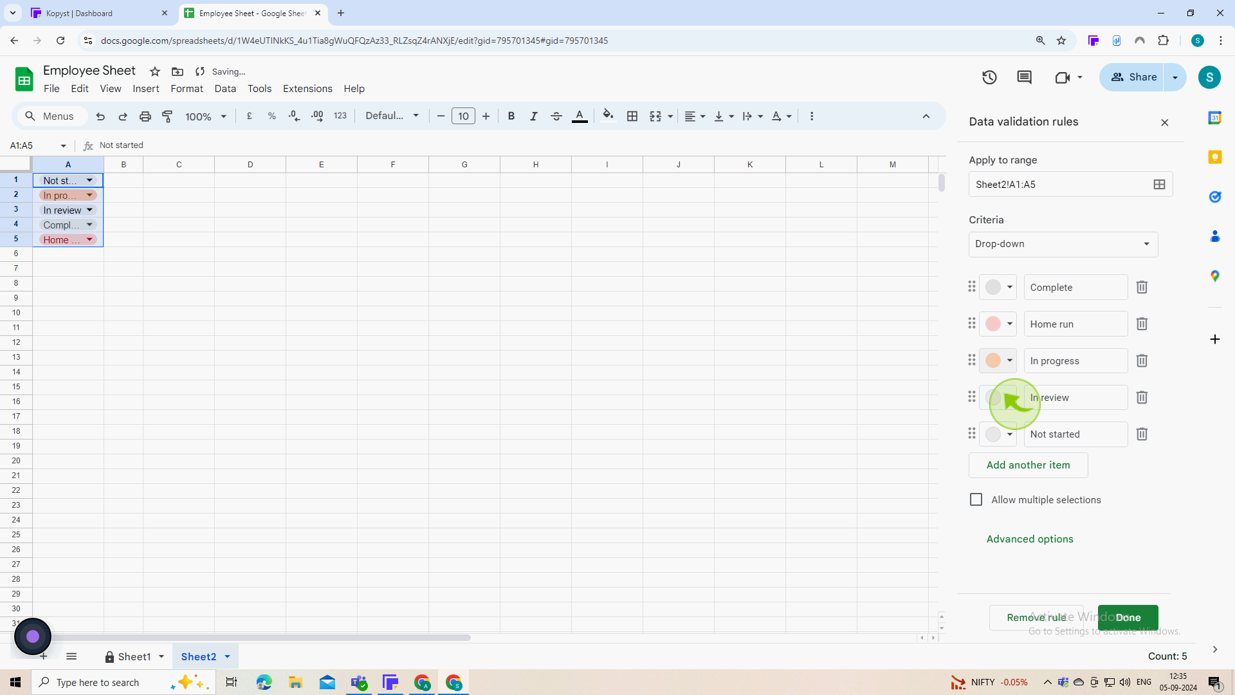Open the Extensions menu
Screen dimensions: 1235x695
(x=307, y=89)
